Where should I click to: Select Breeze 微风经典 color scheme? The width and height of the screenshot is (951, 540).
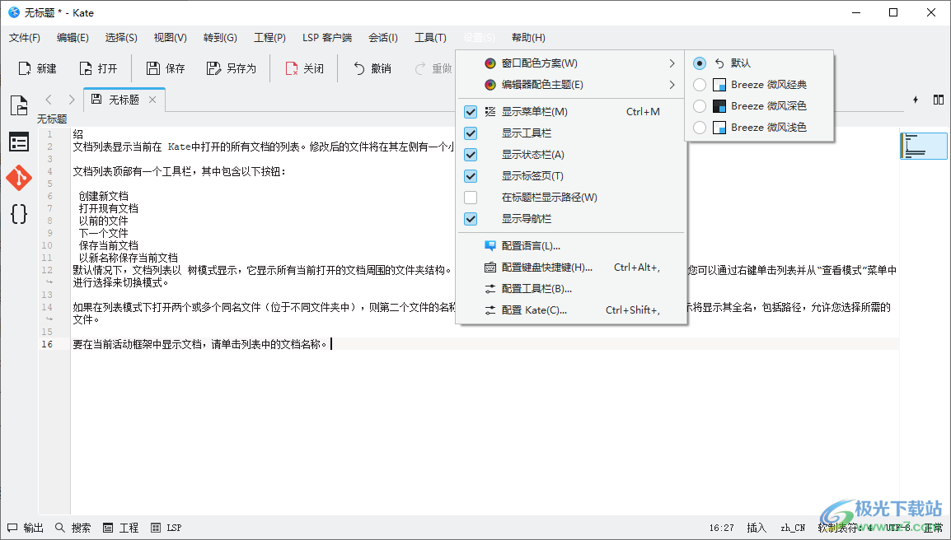pos(759,85)
